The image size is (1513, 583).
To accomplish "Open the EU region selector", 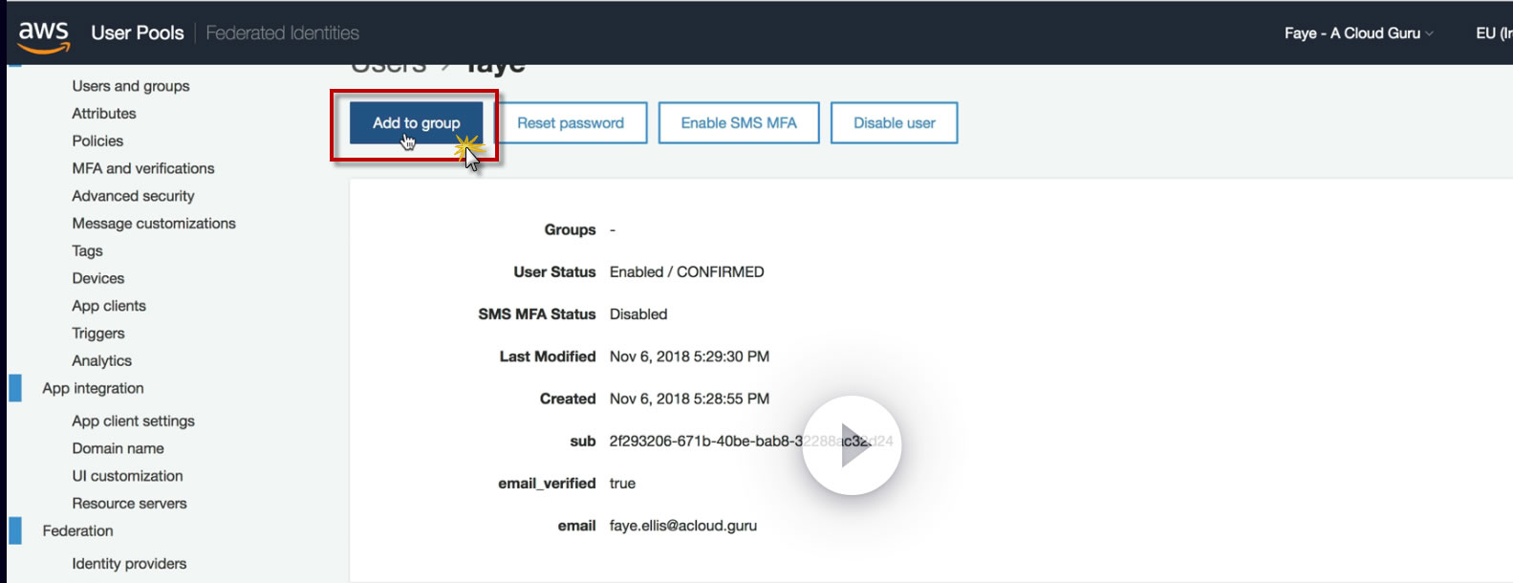I will pos(1494,32).
